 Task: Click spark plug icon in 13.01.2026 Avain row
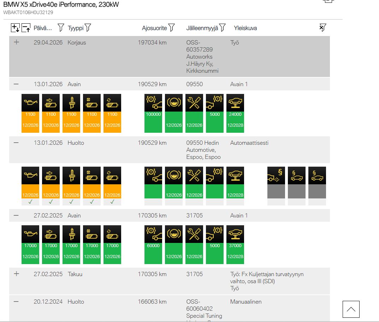tap(71, 103)
